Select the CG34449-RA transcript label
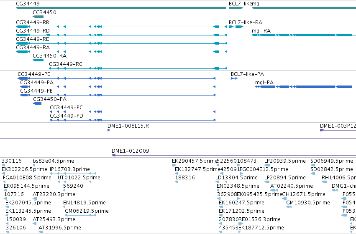Screen dimensions: 356x234 tap(33, 48)
